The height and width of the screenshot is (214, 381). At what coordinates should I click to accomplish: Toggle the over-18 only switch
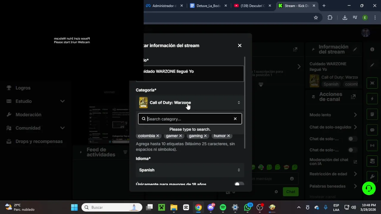pyautogui.click(x=239, y=184)
